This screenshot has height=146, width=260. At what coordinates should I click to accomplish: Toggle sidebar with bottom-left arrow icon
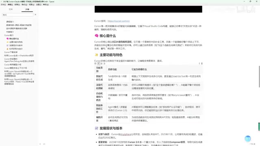coord(40,144)
